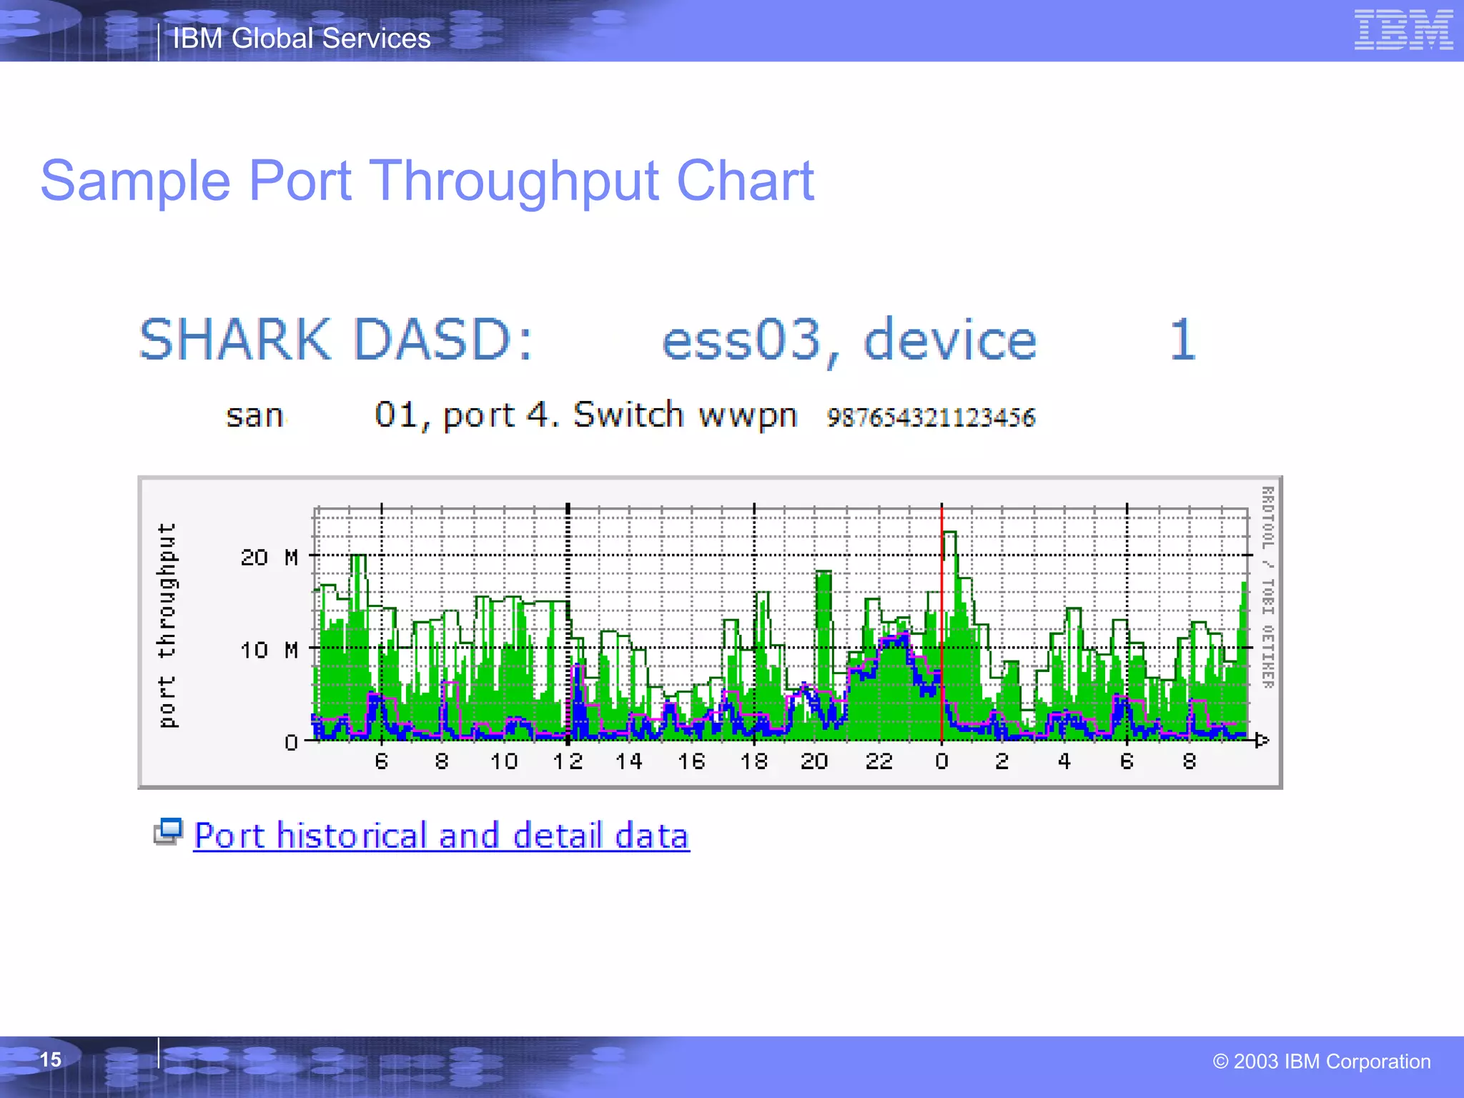The height and width of the screenshot is (1098, 1464).
Task: Click the '18' x-axis hour label
Action: (x=753, y=761)
